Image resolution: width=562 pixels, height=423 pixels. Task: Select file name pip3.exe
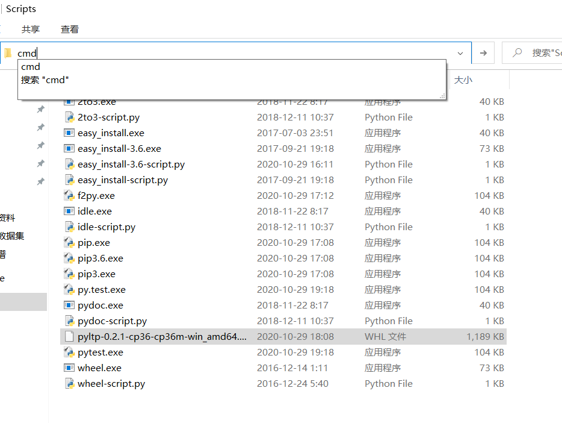click(96, 274)
